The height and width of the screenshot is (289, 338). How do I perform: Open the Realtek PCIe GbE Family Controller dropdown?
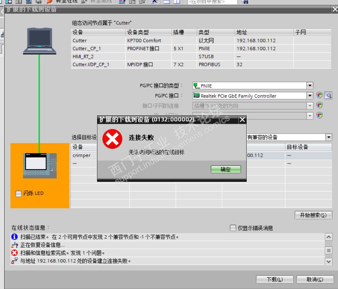coord(310,96)
